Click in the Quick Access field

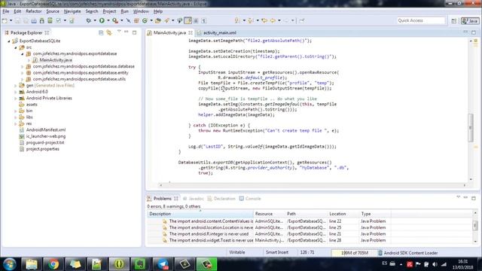[421, 20]
